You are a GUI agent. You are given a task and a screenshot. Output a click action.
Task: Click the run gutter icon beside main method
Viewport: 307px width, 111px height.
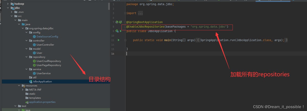pos(118,40)
